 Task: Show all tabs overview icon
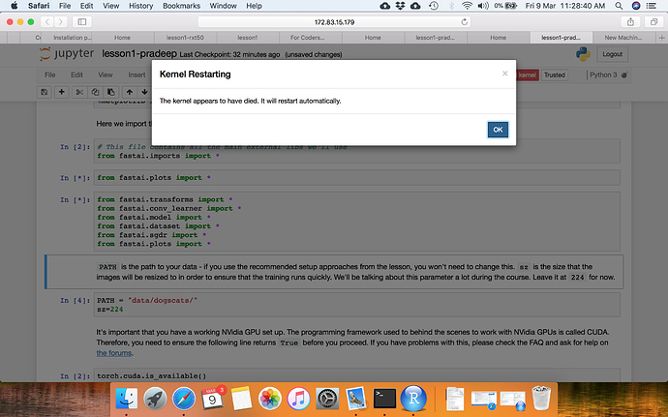pyautogui.click(x=653, y=22)
